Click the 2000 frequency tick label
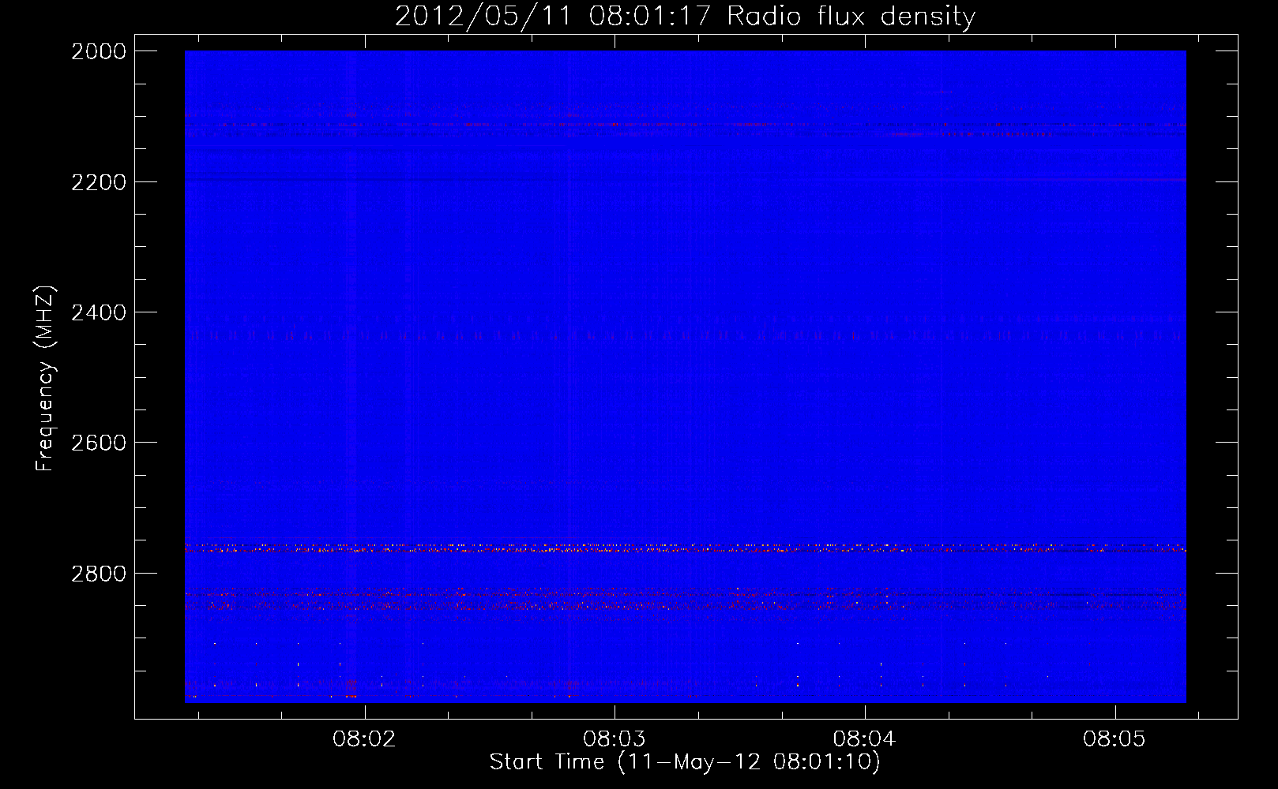Image resolution: width=1278 pixels, height=789 pixels. (99, 51)
